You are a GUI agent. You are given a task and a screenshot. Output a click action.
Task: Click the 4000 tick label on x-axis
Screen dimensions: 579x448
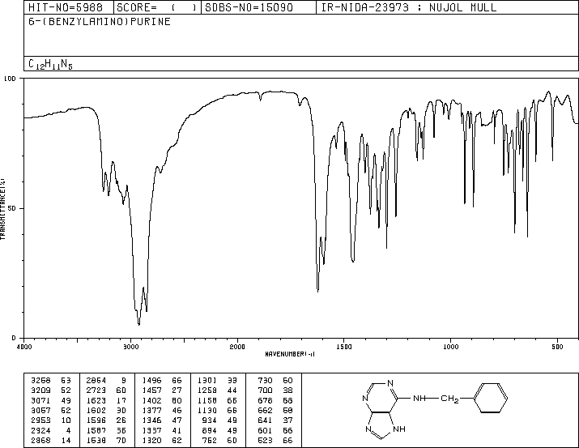[24, 347]
